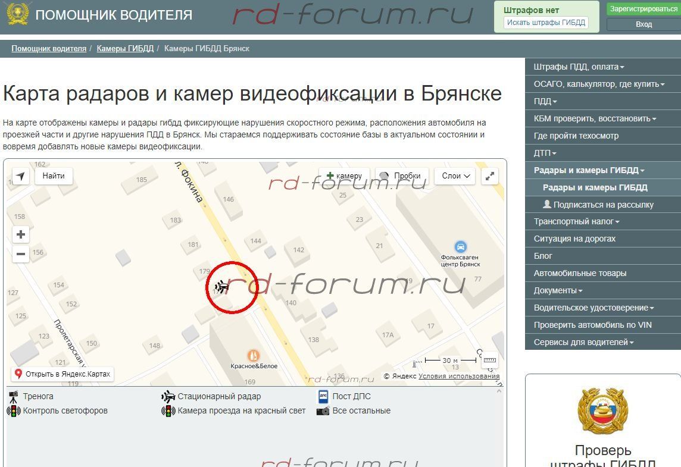Viewport: 681px width, 467px height.
Task: Click the Красное&Белое store map marker
Action: pyautogui.click(x=254, y=355)
